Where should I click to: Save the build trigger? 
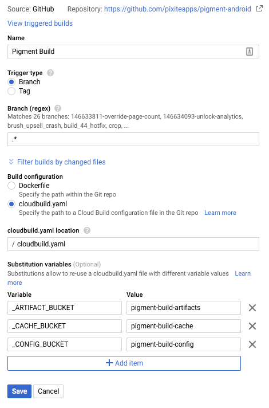tap(19, 391)
